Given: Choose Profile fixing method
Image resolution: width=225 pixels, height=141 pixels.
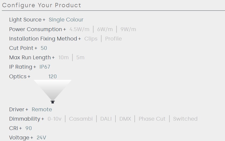Looking at the screenshot, I should point(113,39).
